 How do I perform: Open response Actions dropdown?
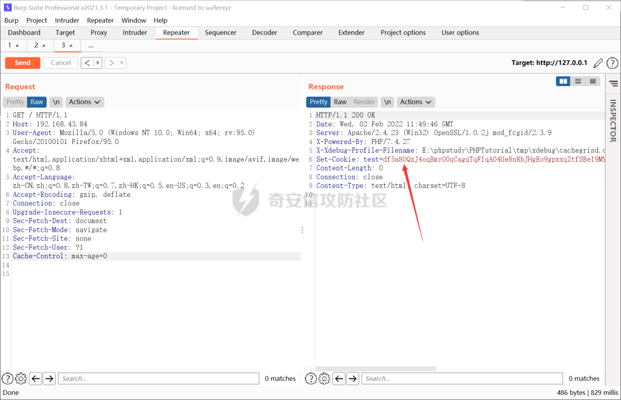416,102
